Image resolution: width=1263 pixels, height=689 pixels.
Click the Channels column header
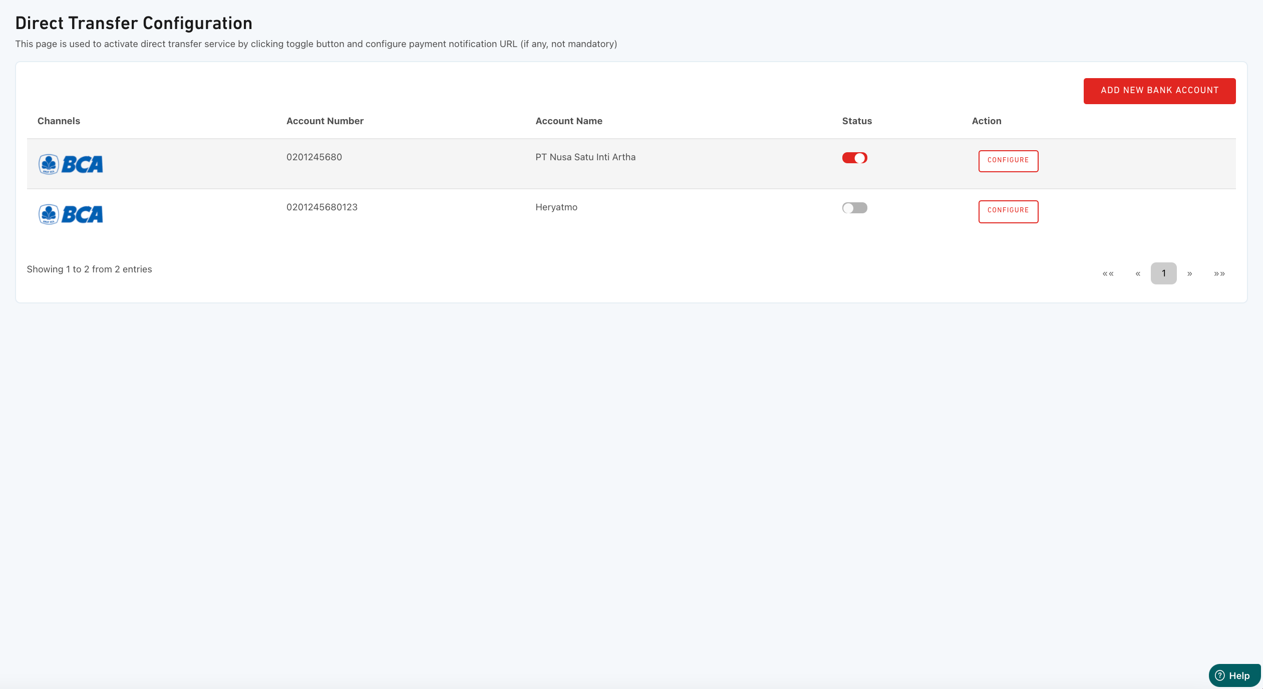59,121
